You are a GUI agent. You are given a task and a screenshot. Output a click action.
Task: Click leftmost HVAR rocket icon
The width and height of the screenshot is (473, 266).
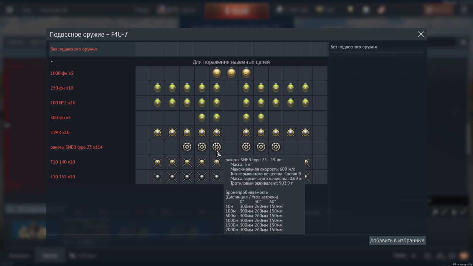point(157,132)
